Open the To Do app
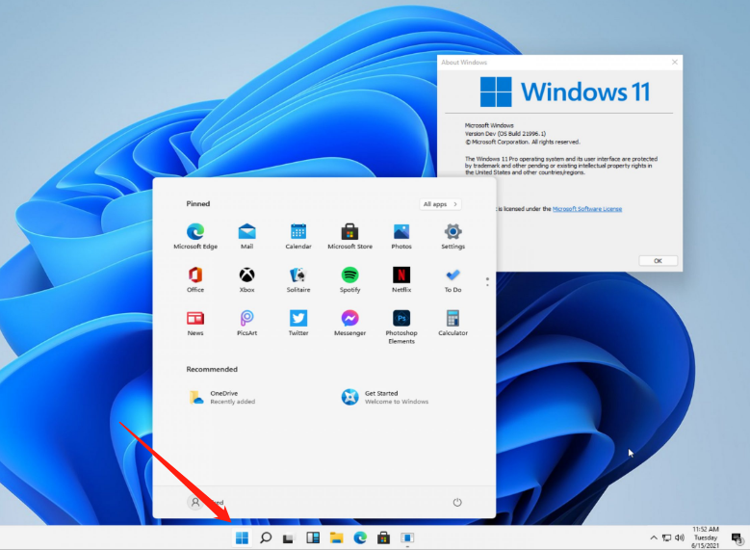 pos(453,279)
